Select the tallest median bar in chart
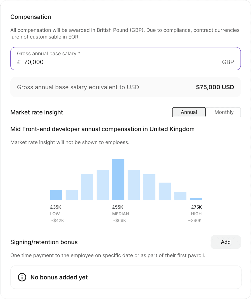 [118, 180]
